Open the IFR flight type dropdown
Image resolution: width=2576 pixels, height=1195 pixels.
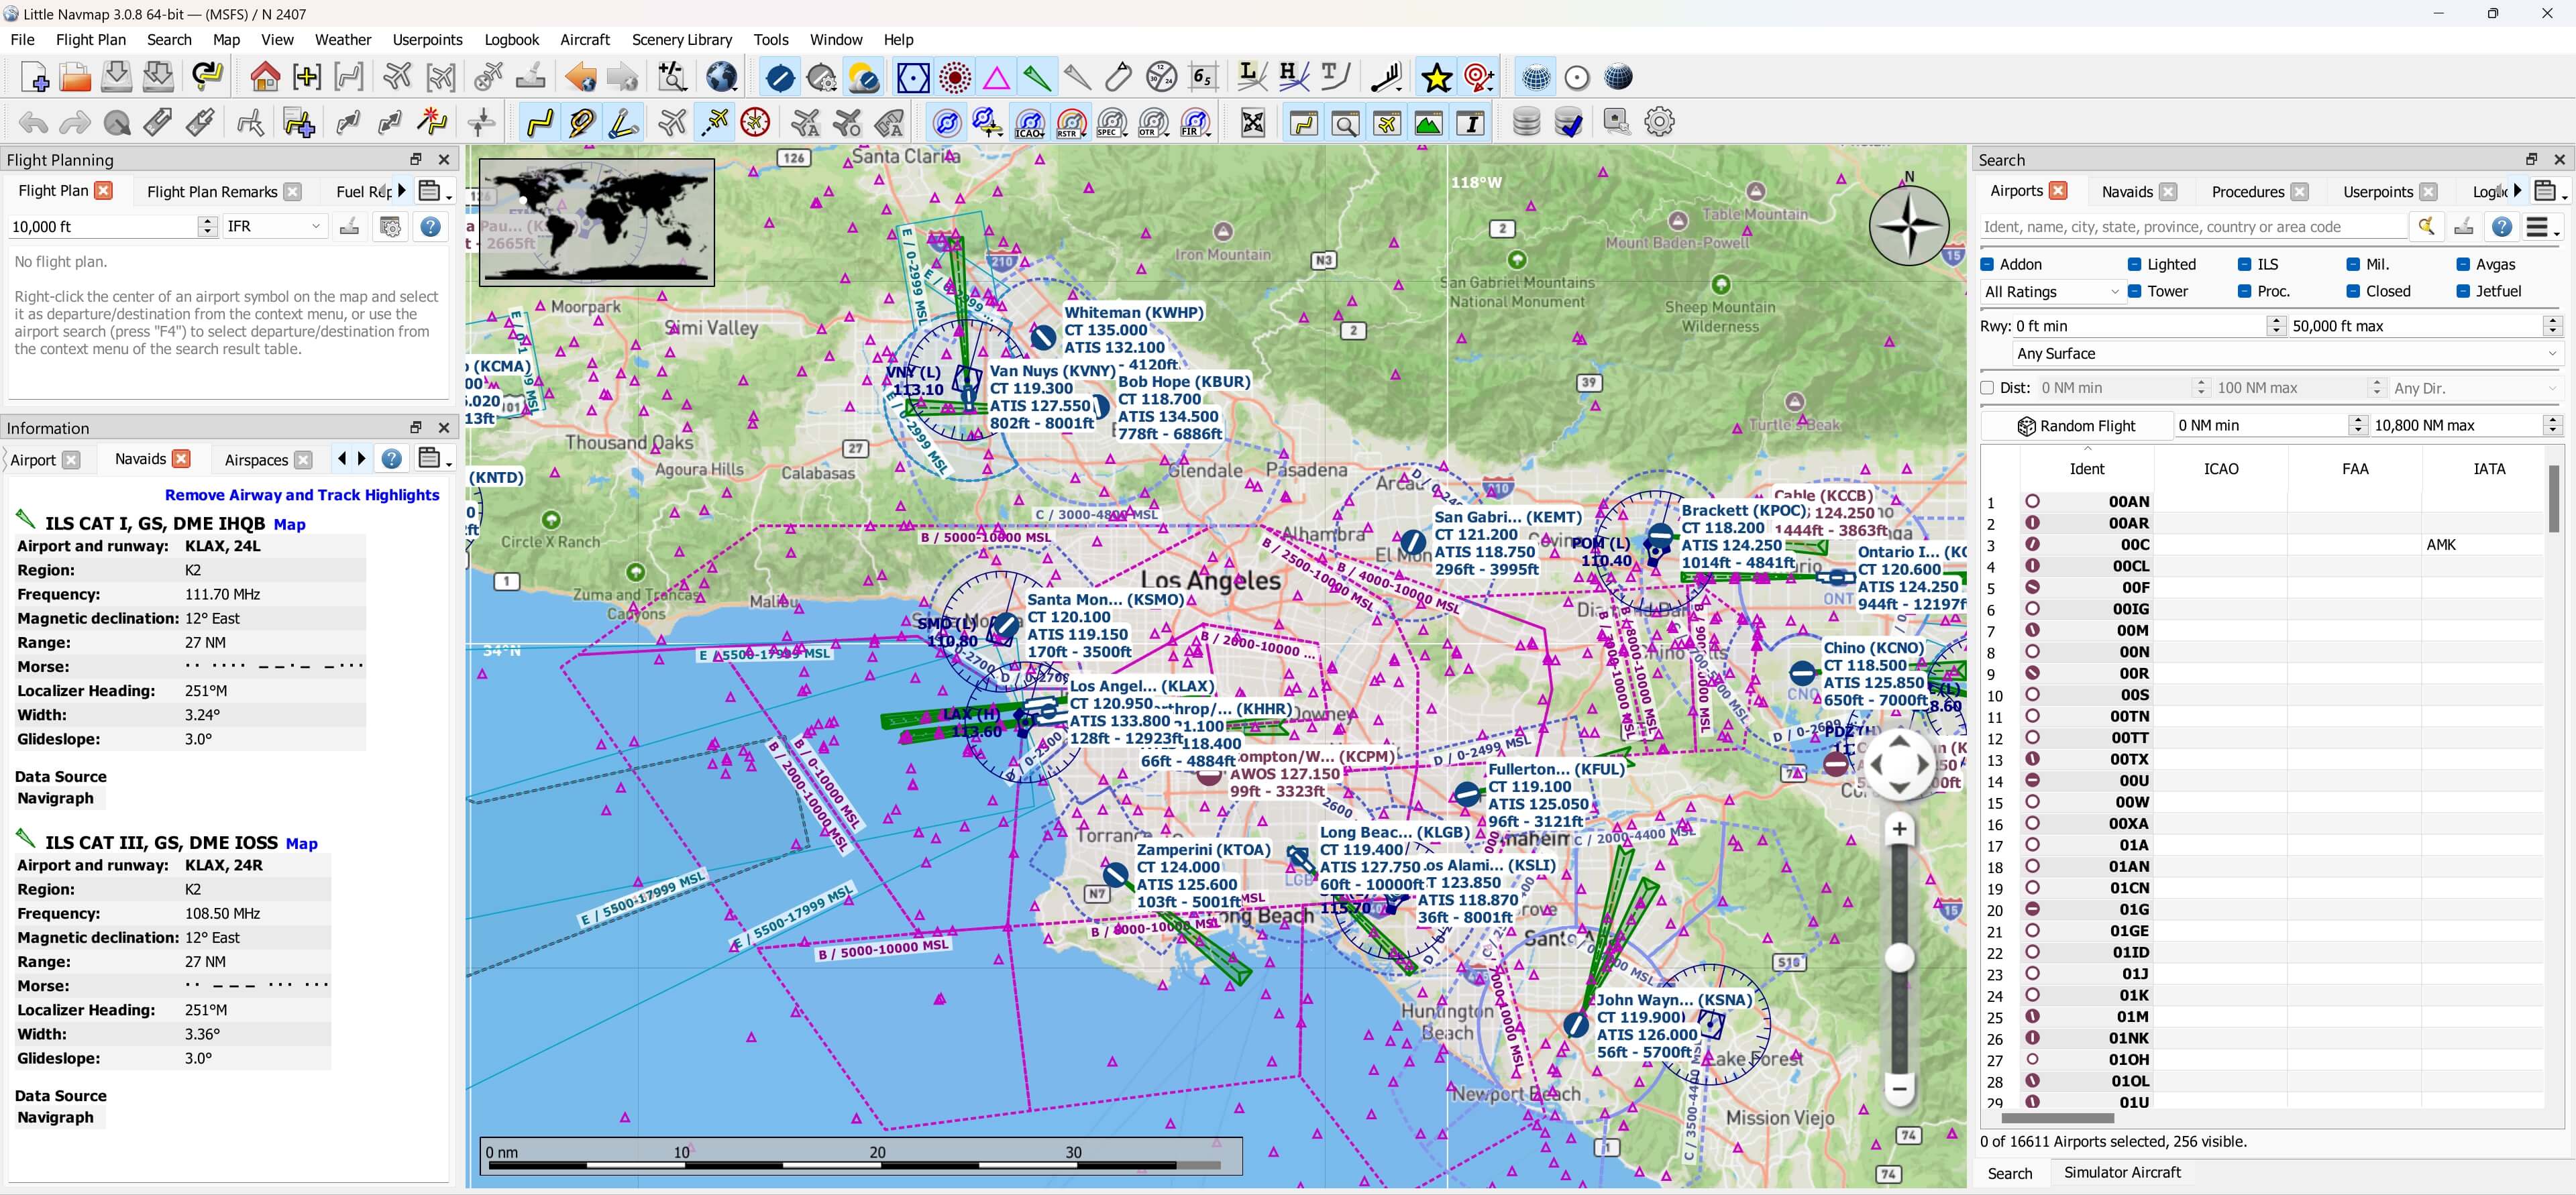(274, 226)
